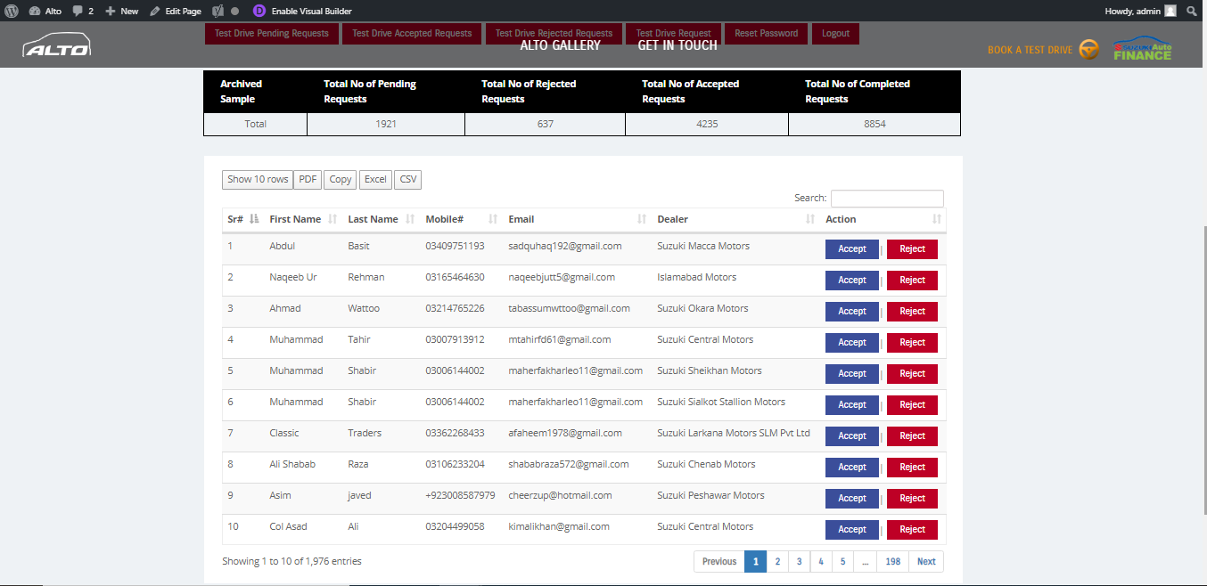Open the GET IN TOUCH menu item
Image resolution: width=1207 pixels, height=586 pixels.
677,45
